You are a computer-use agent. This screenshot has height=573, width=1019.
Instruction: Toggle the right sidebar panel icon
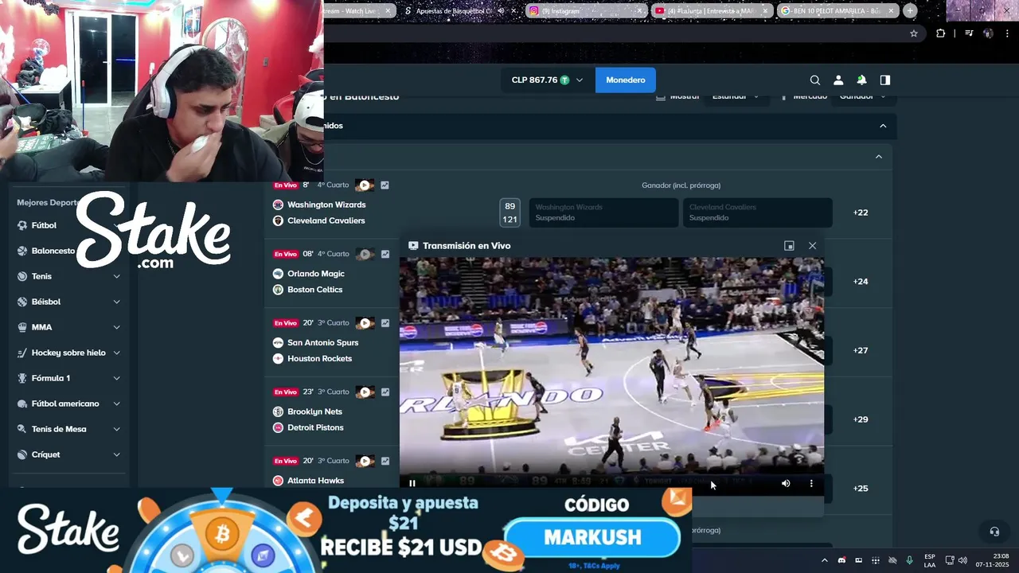[884, 80]
